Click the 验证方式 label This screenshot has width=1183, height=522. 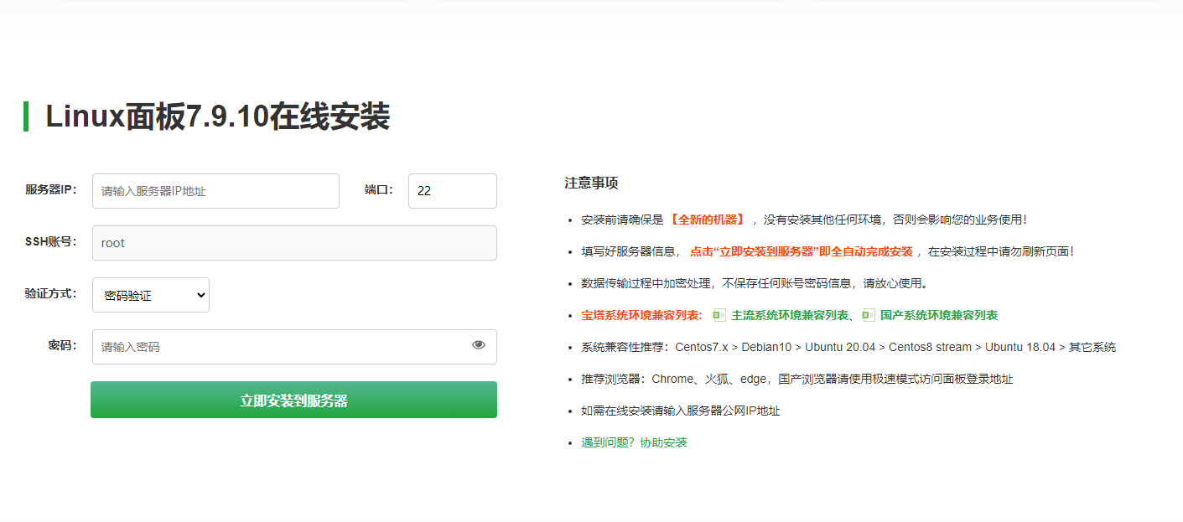(51, 293)
